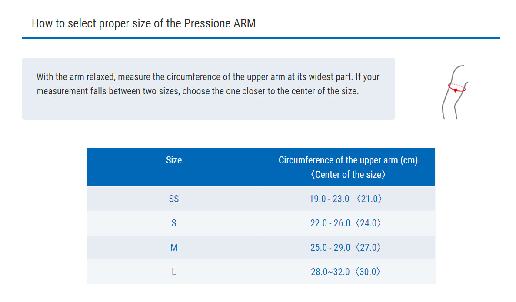Click the 〈21.0〉 center value
The image size is (516, 302).
coord(369,199)
